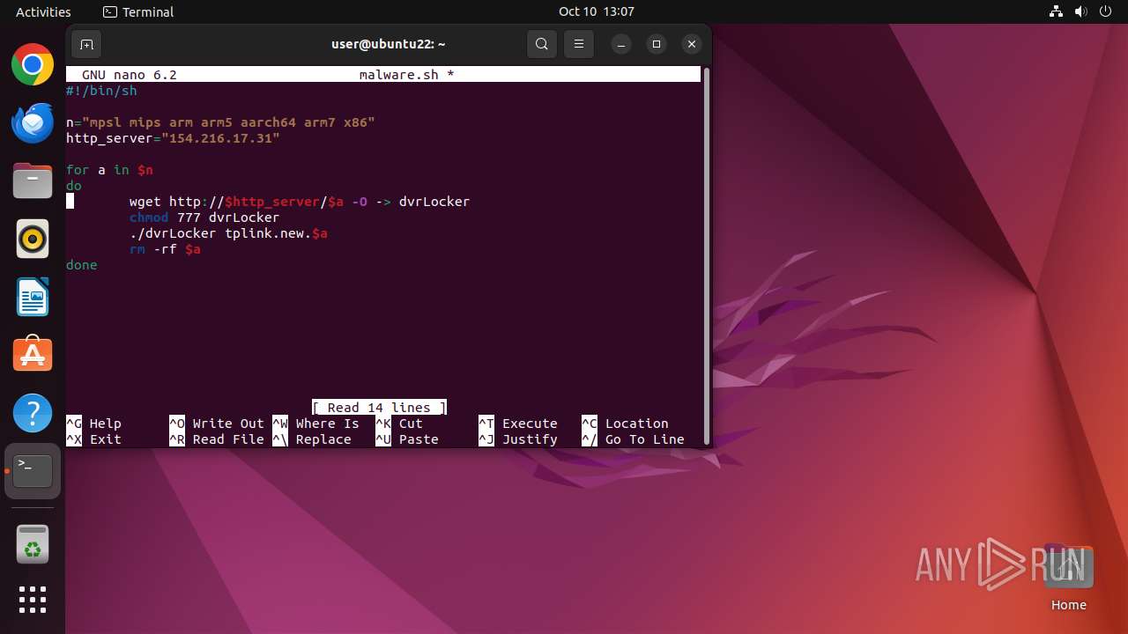Viewport: 1128px width, 634px height.
Task: Minimize the terminal window
Action: tap(621, 44)
